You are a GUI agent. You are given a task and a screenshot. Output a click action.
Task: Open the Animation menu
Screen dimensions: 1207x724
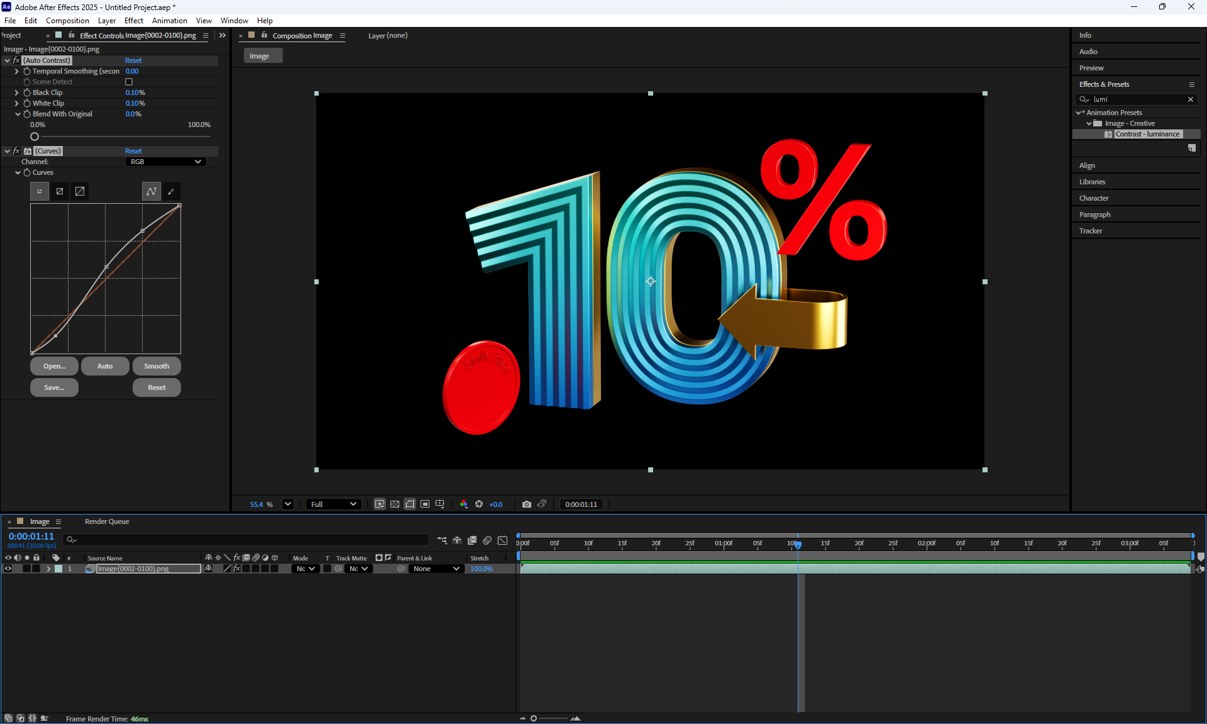click(x=169, y=21)
